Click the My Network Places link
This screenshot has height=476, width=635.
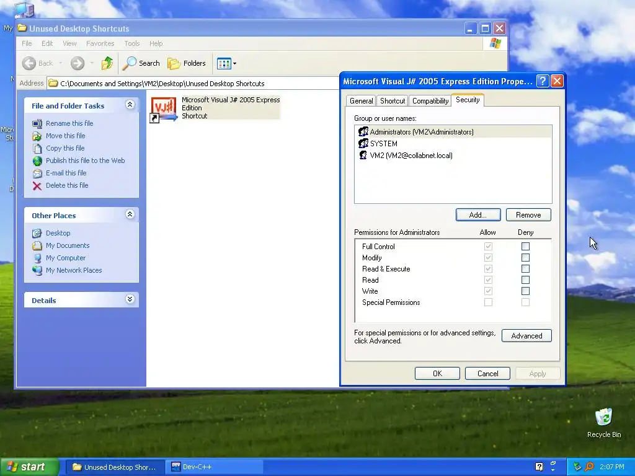click(74, 270)
